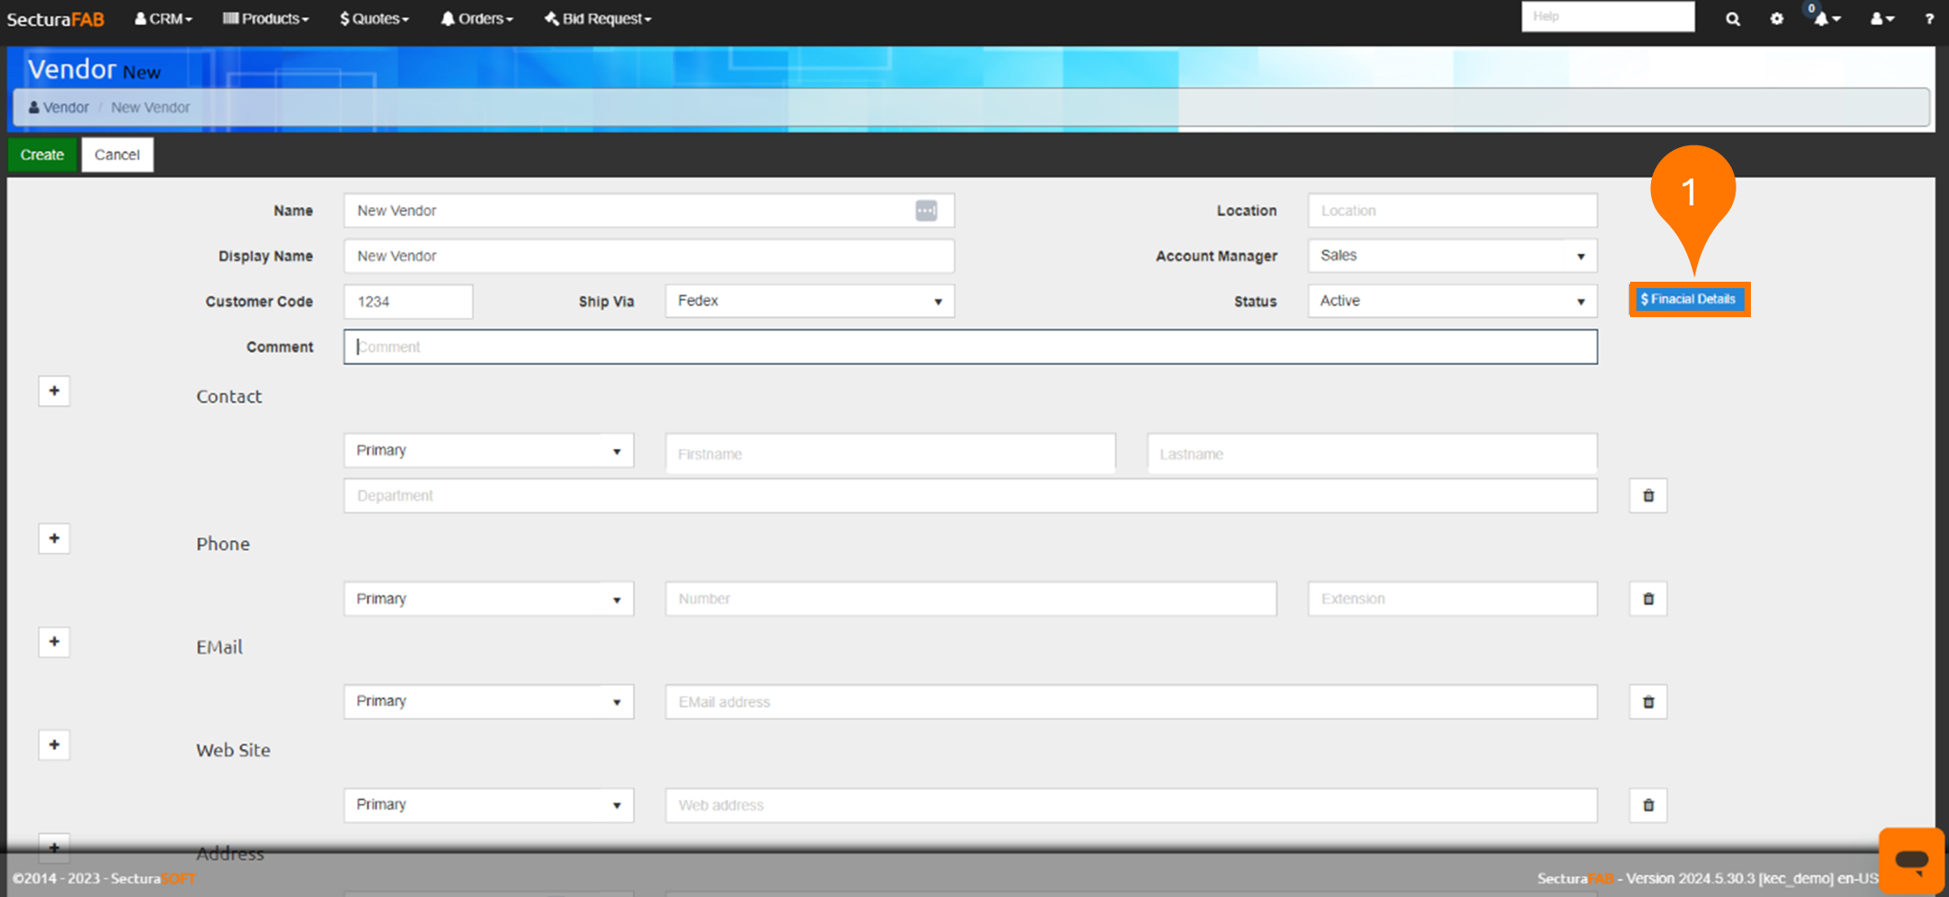Add a new Contact with plus button
Screen dimensions: 1949x897
coord(55,391)
